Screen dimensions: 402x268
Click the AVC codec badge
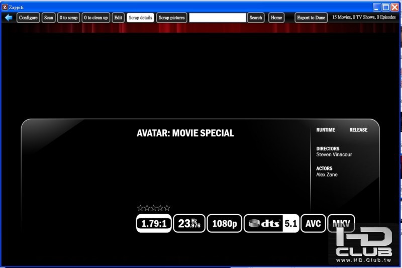point(313,223)
